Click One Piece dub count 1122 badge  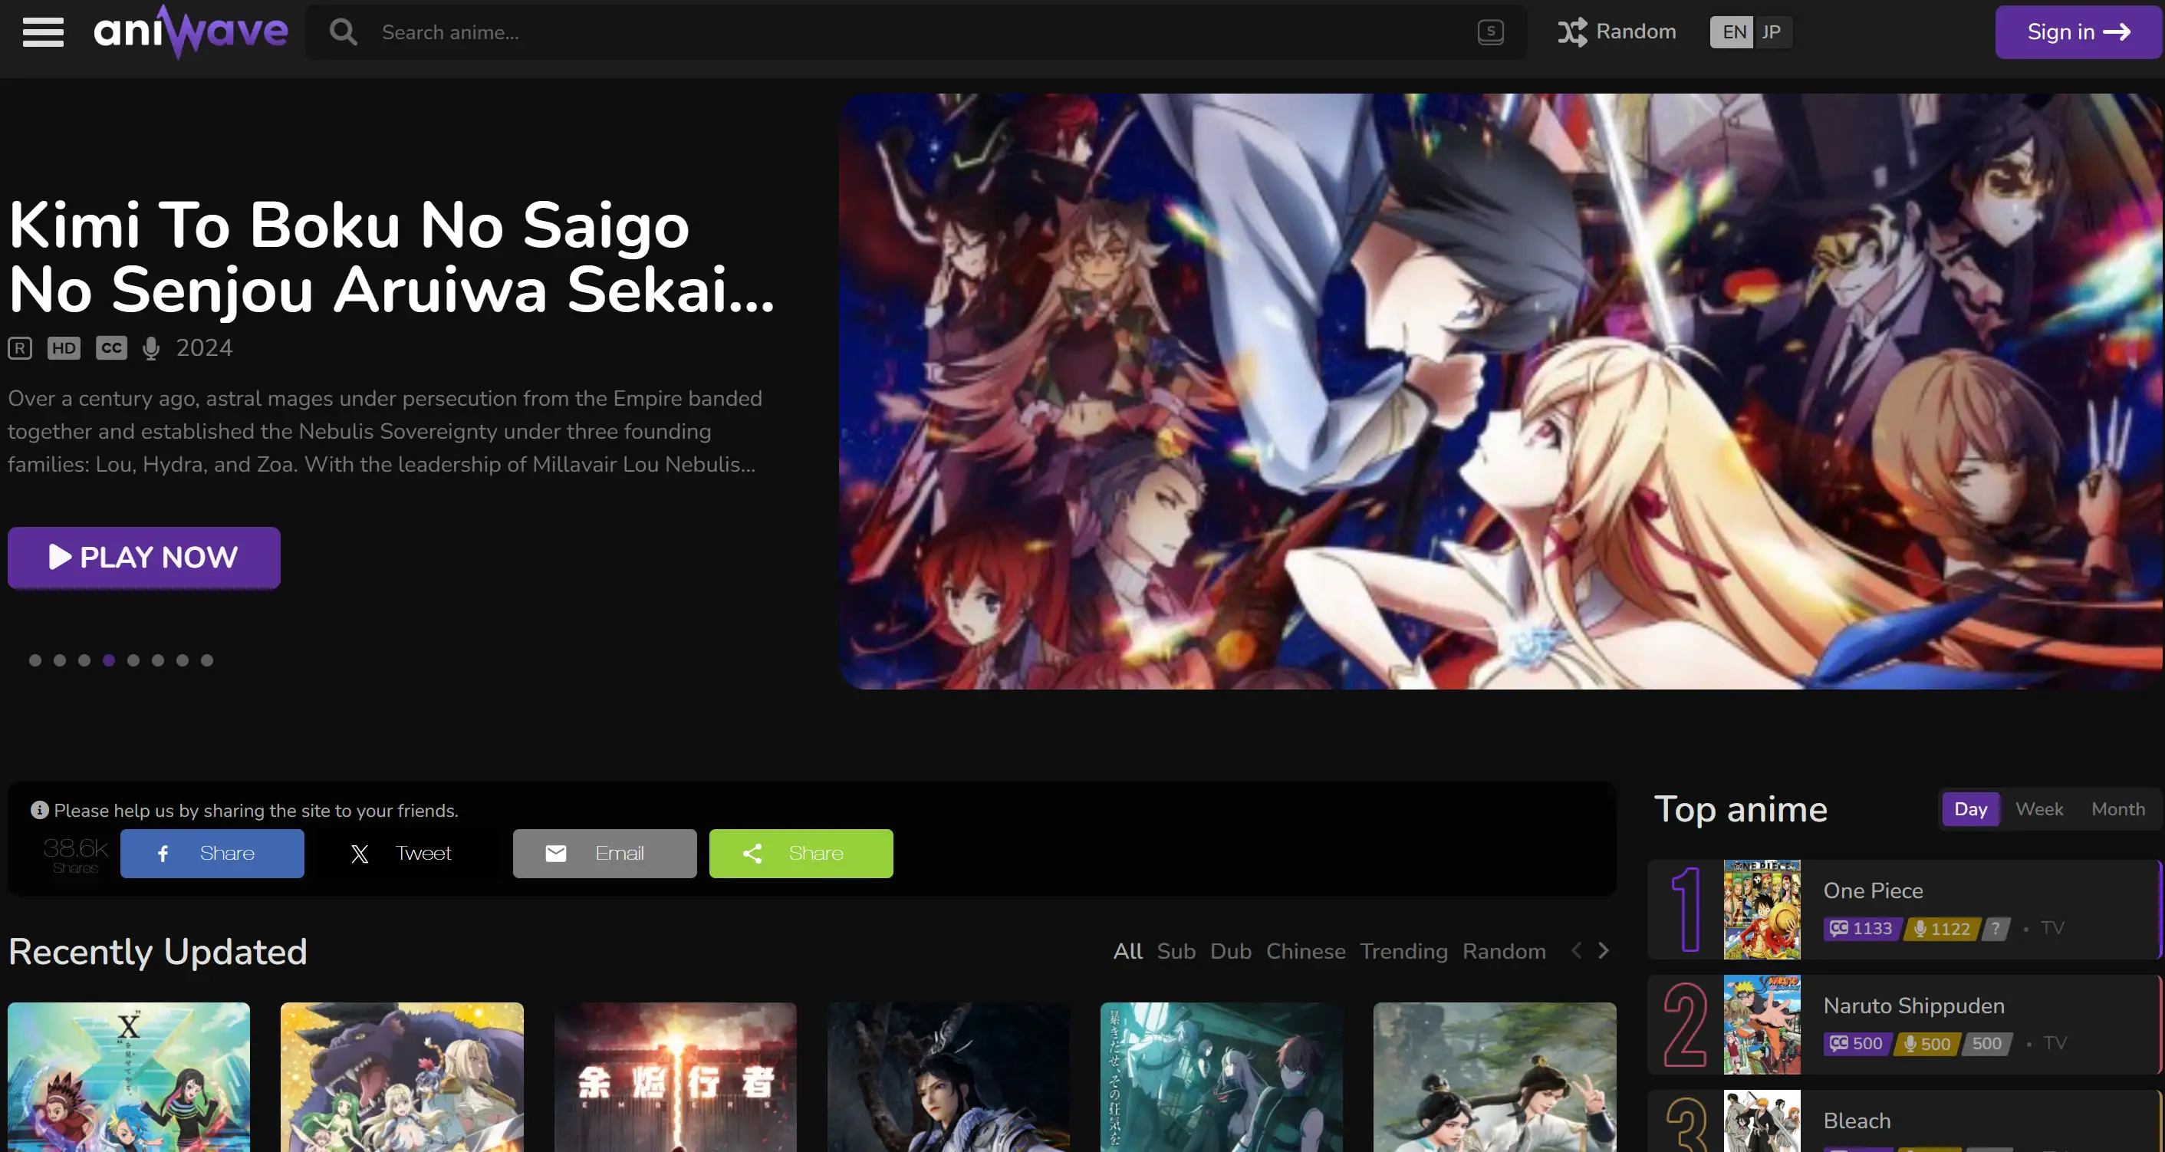(1943, 929)
